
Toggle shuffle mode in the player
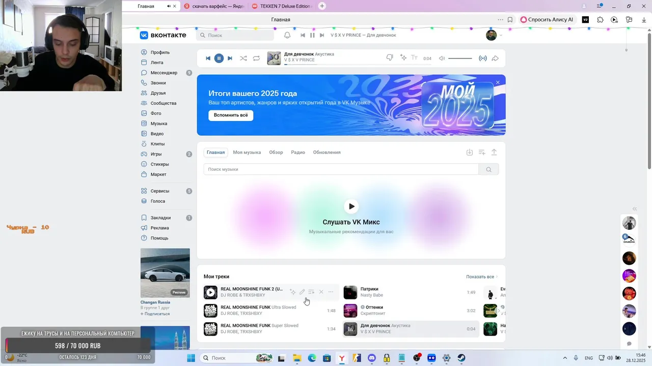coord(243,58)
